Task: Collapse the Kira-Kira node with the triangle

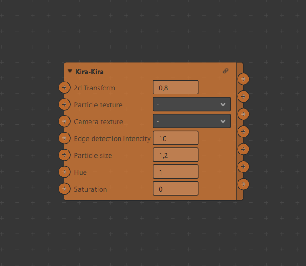Action: (70, 71)
